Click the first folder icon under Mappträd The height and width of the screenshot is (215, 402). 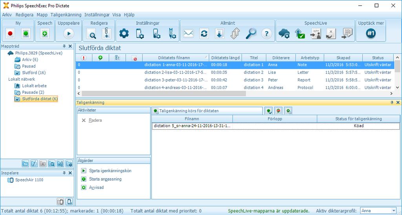25,164
